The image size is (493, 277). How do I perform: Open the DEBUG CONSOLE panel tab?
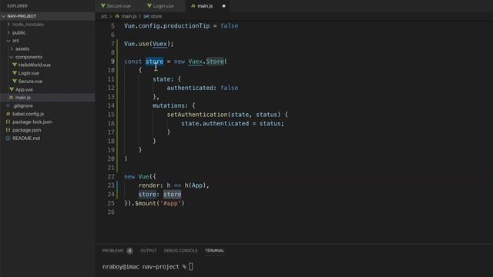[x=180, y=251]
